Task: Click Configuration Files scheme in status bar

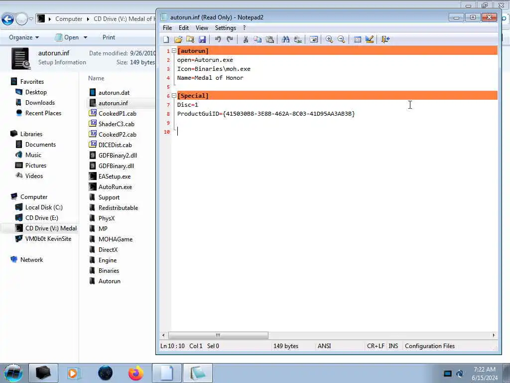Action: point(430,346)
